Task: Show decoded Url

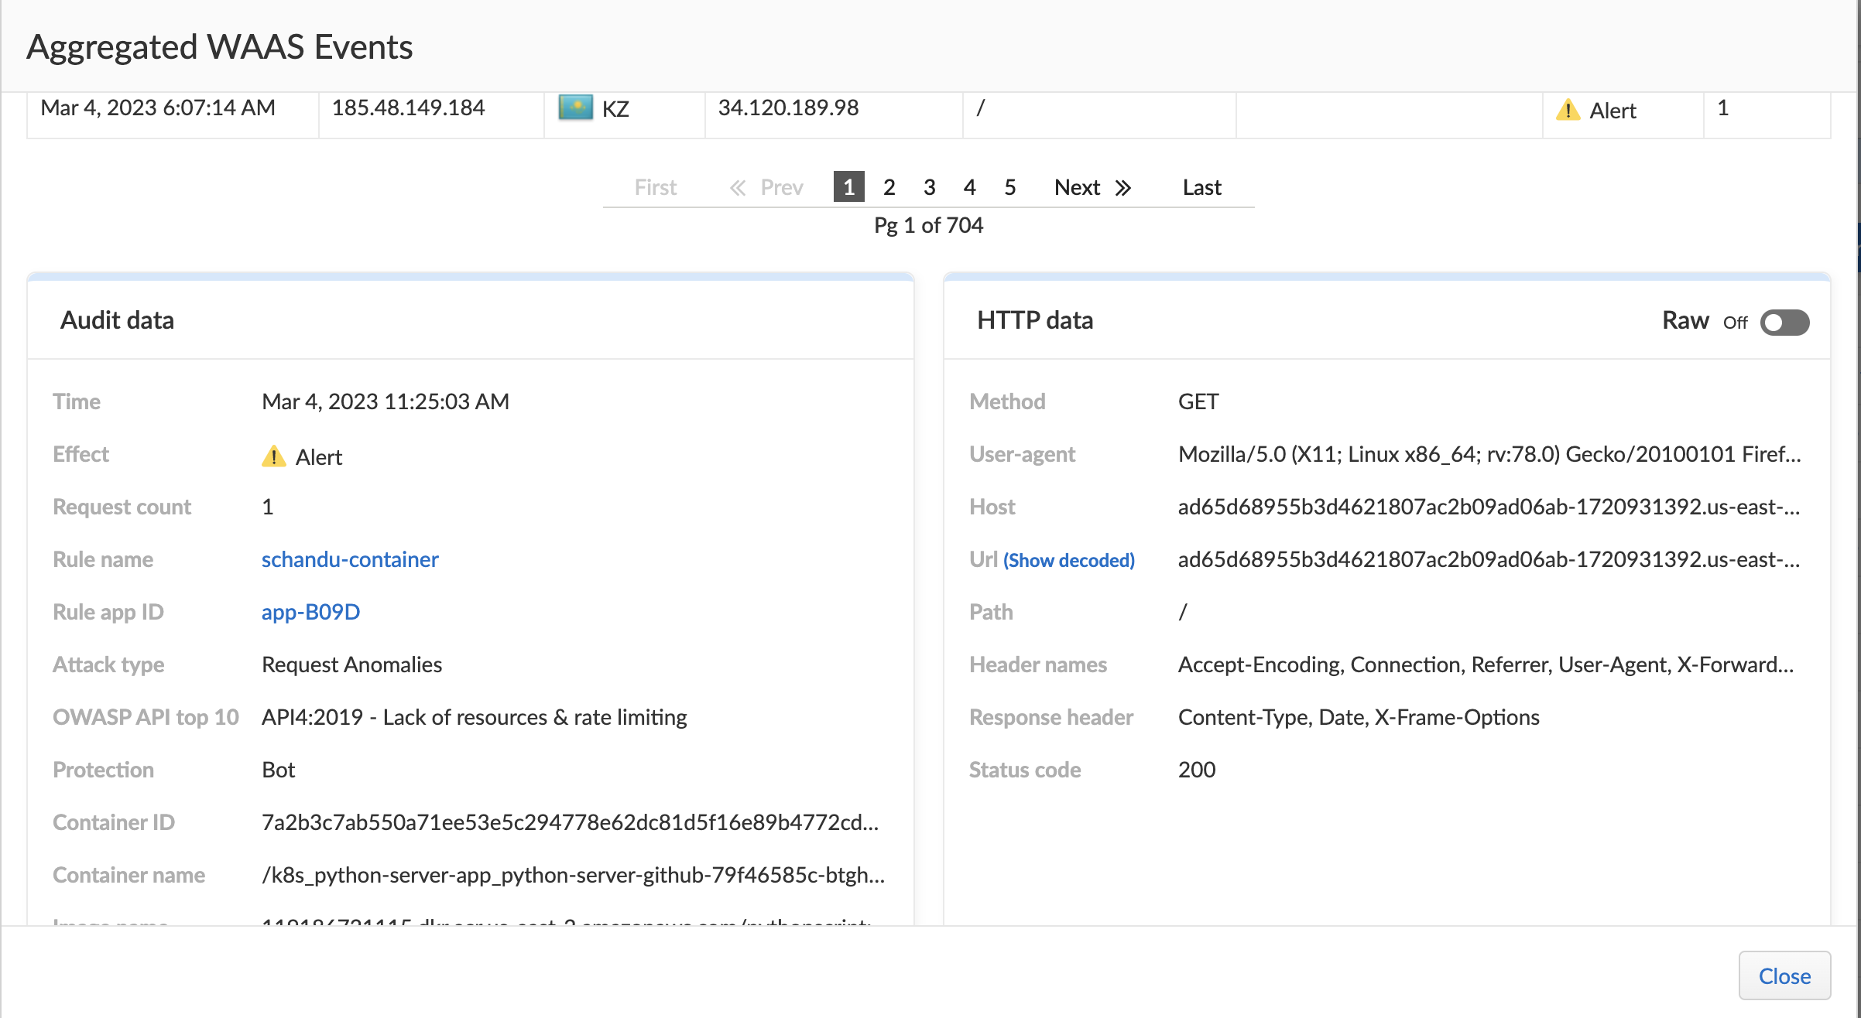Action: coord(1069,560)
